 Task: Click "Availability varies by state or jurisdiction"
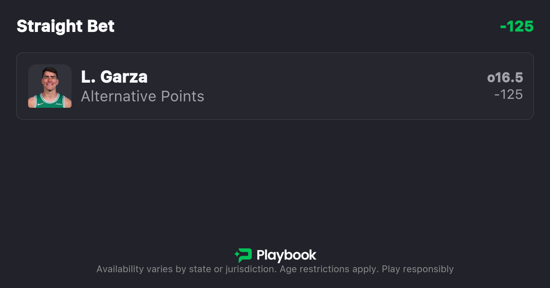point(186,269)
